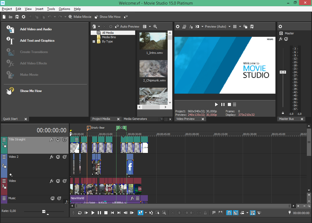Open the split-screen view dropdown arrow
The width and height of the screenshot is (312, 223).
202,26
